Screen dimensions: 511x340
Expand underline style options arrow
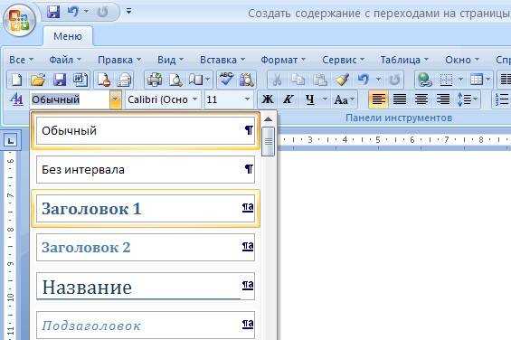click(325, 99)
